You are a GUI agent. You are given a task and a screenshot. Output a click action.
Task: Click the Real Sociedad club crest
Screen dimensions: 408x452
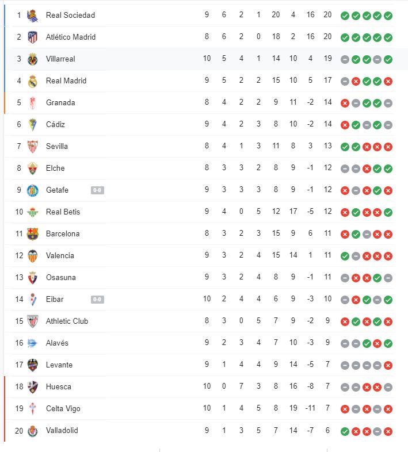click(32, 16)
